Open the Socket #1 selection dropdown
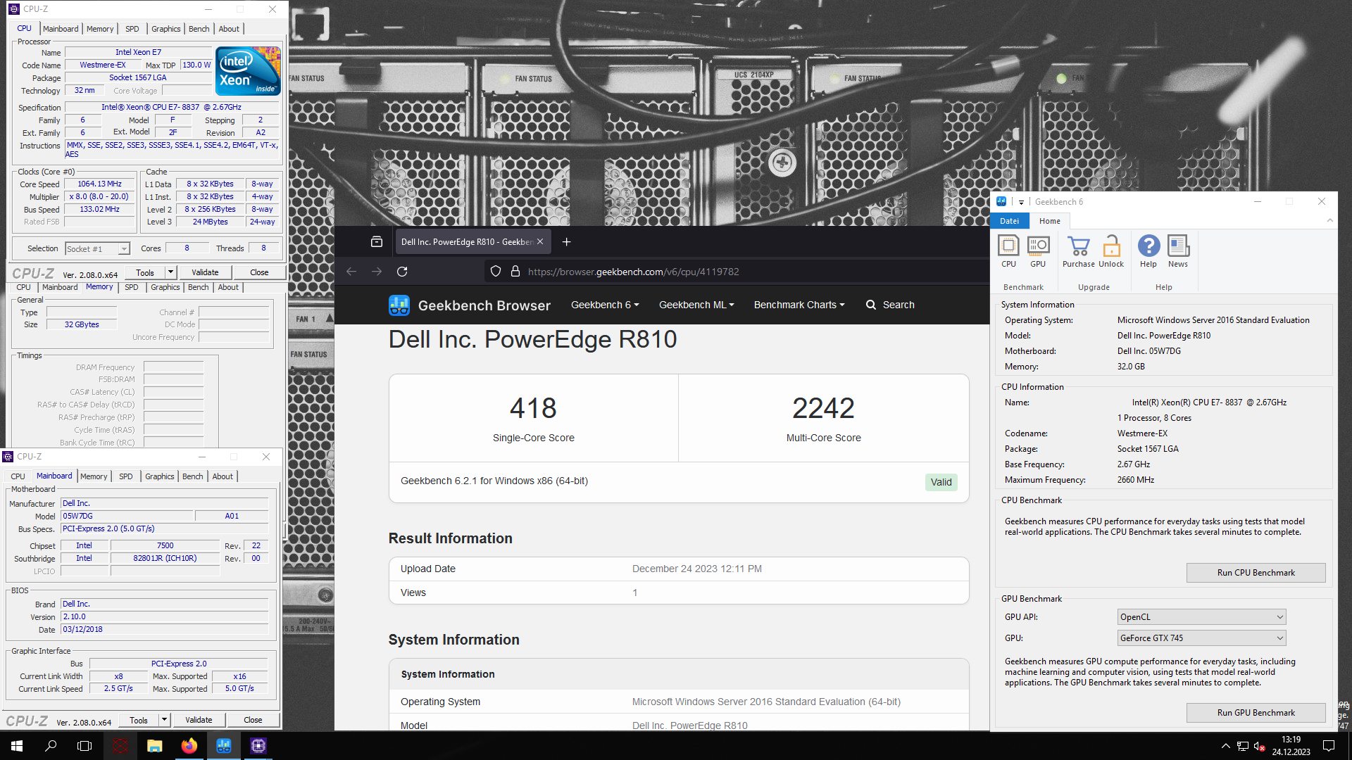 [97, 249]
